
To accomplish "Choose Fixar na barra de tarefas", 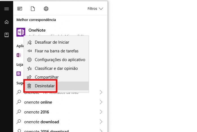I will click(x=56, y=51).
